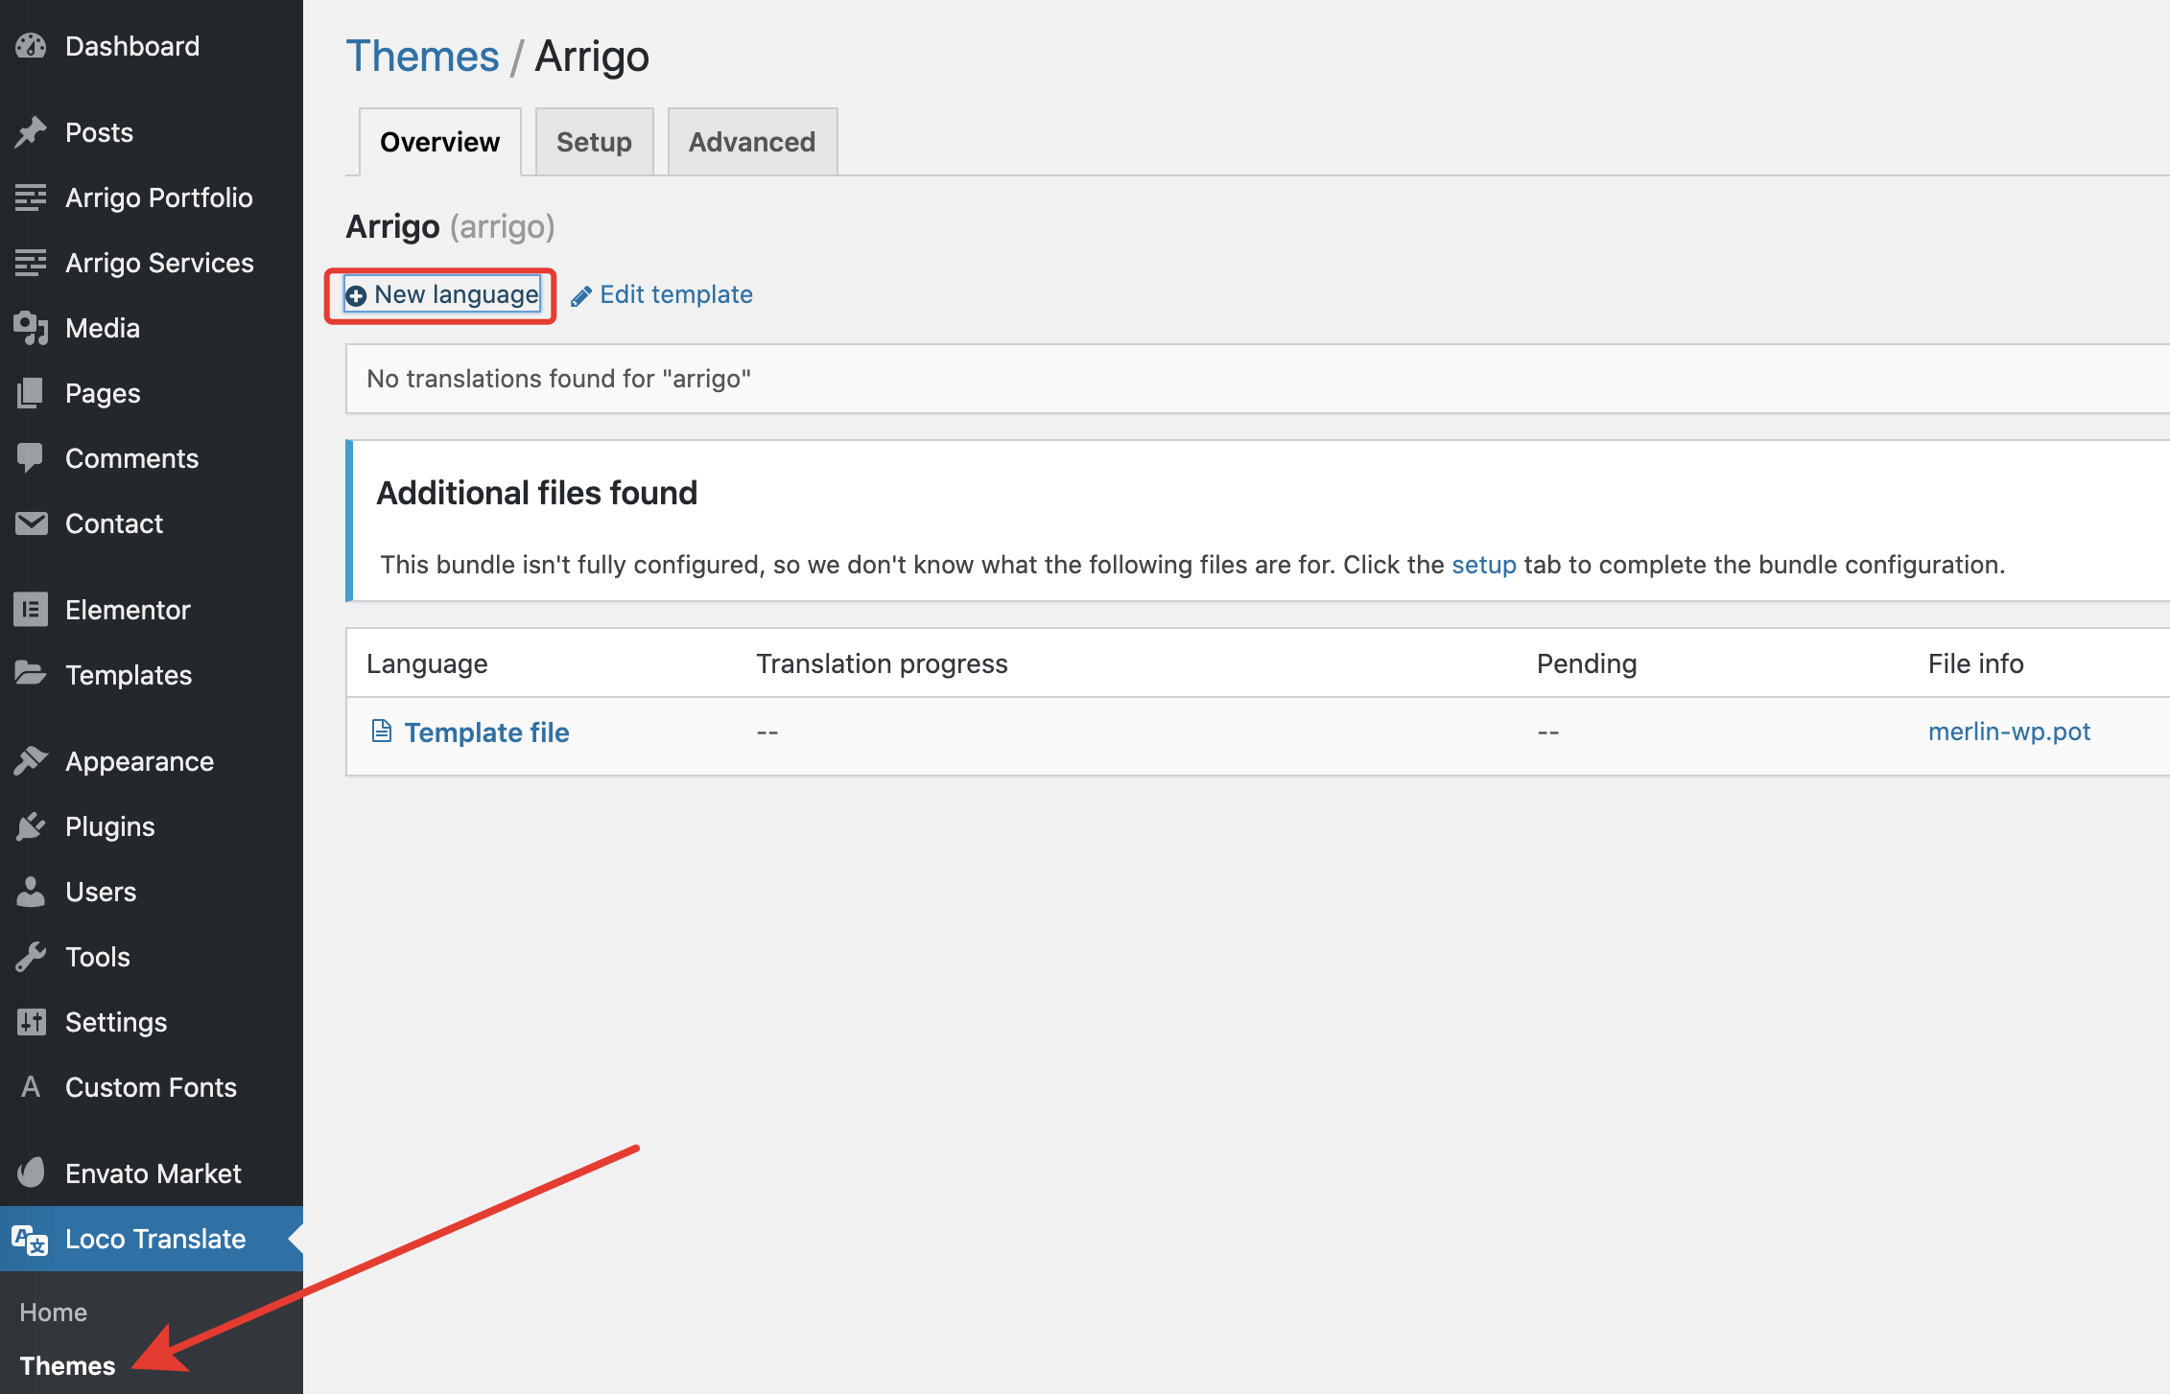Click the Elementor logo icon

point(31,610)
